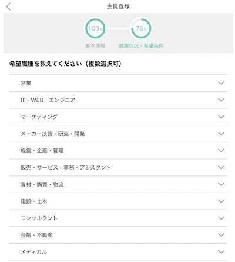Tap the chevron beside コンサルタント
This screenshot has width=235, height=262.
(221, 218)
